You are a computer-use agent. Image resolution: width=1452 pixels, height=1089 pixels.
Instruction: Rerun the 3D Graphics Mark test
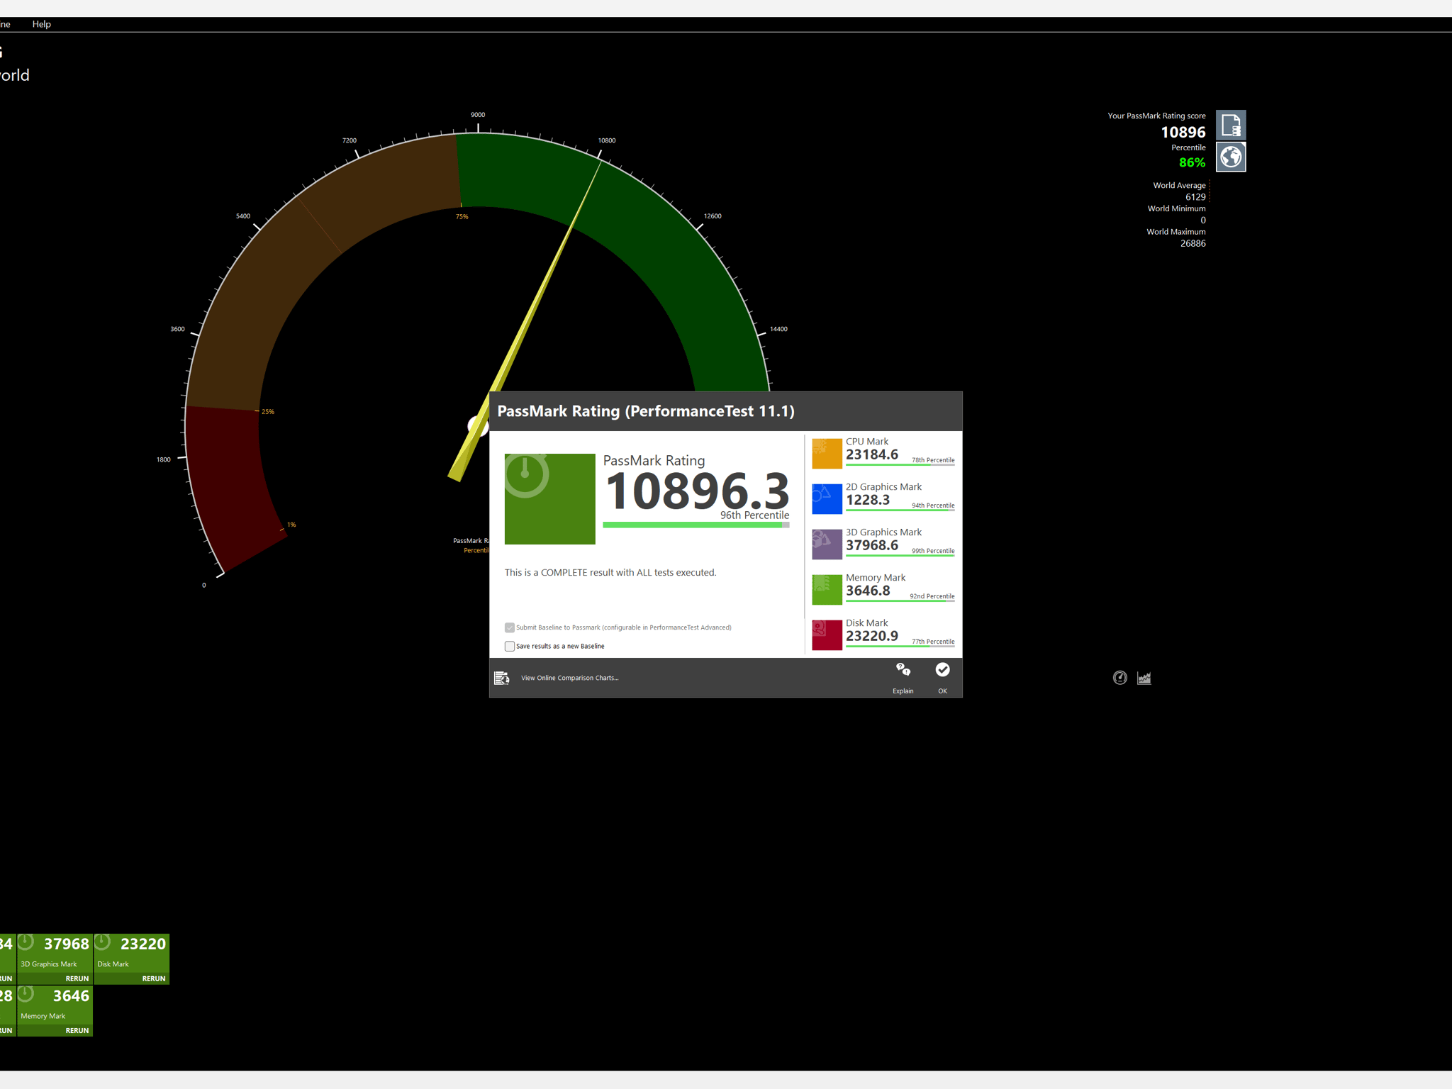[x=77, y=978]
